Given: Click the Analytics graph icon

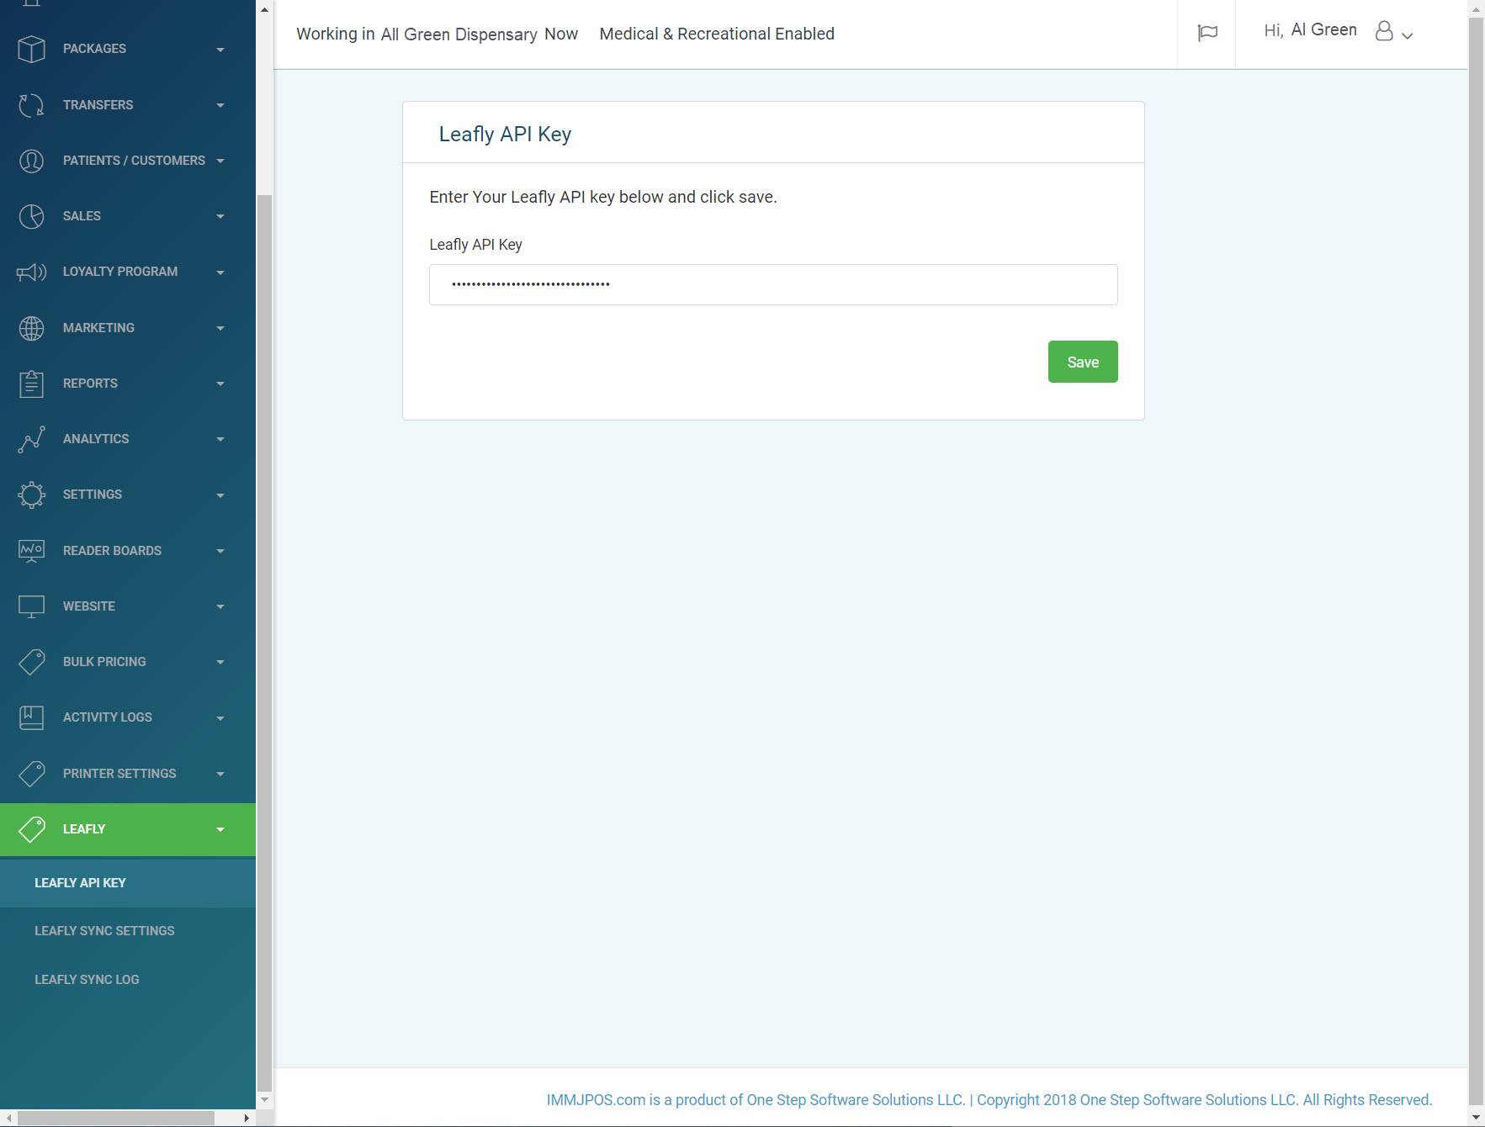Looking at the screenshot, I should click(31, 439).
